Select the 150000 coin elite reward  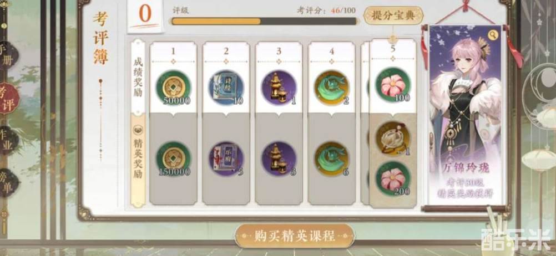click(x=173, y=158)
